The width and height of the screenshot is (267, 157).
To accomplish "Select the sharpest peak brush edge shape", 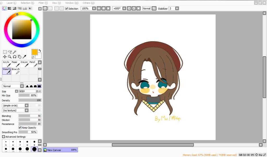I will pos(27,86).
